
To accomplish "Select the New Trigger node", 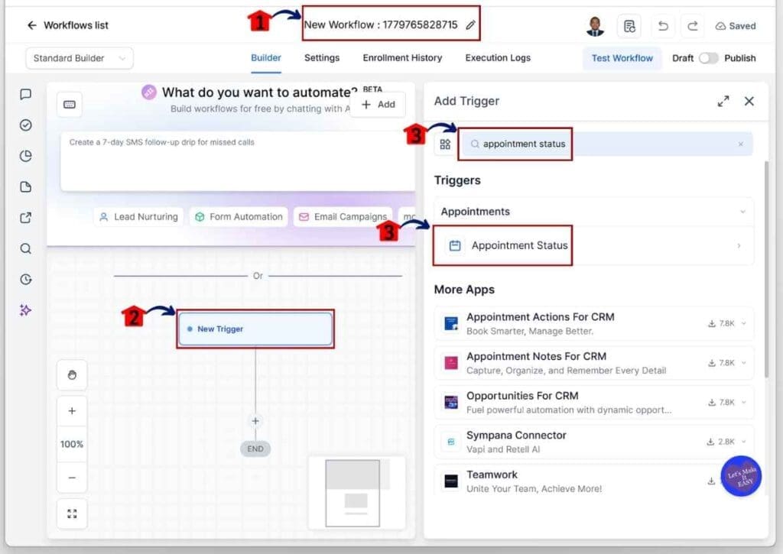I will tap(255, 329).
